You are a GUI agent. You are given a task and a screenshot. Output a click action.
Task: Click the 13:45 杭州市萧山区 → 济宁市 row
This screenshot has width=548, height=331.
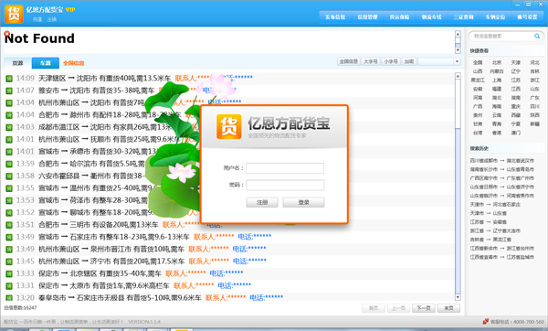coord(229,262)
